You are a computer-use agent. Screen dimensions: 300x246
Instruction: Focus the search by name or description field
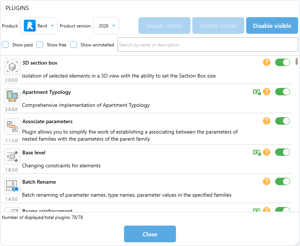click(x=208, y=45)
